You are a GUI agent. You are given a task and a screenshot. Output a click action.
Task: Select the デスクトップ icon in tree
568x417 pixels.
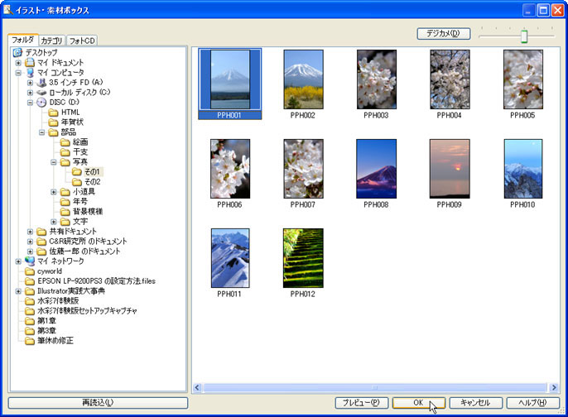tap(18, 53)
